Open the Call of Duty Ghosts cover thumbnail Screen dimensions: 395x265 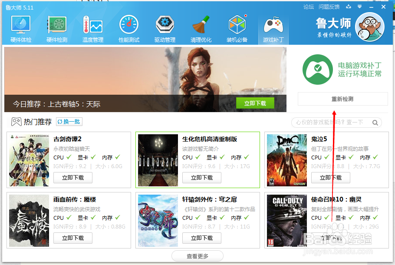tap(287, 221)
